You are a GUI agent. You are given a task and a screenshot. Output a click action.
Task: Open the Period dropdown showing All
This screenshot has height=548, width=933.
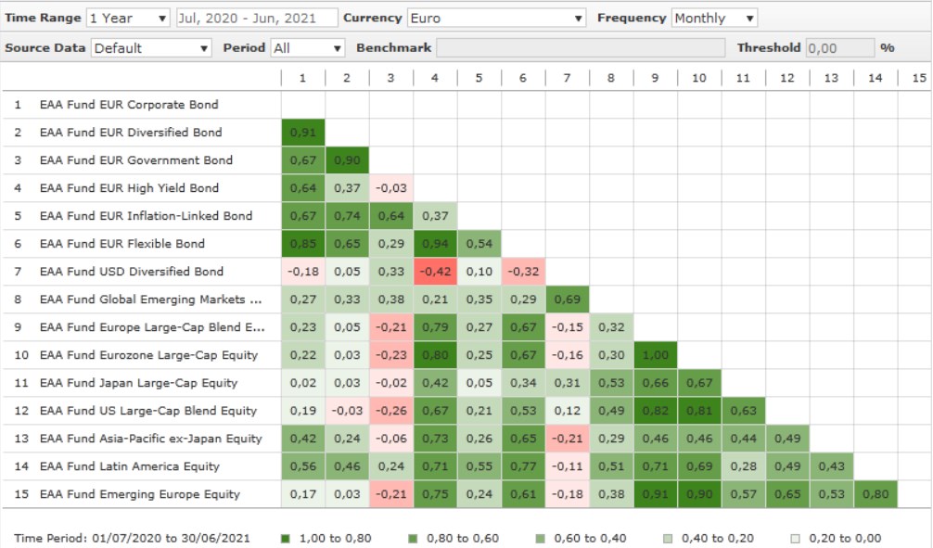[x=308, y=48]
